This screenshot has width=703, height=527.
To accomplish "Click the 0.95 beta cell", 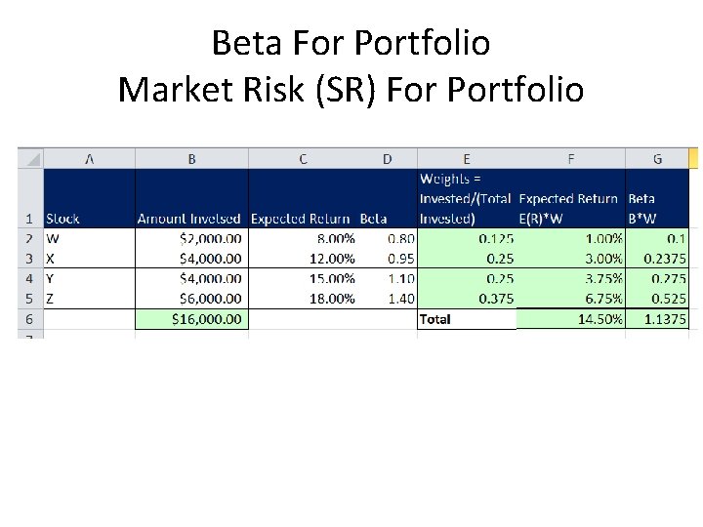I will [388, 259].
